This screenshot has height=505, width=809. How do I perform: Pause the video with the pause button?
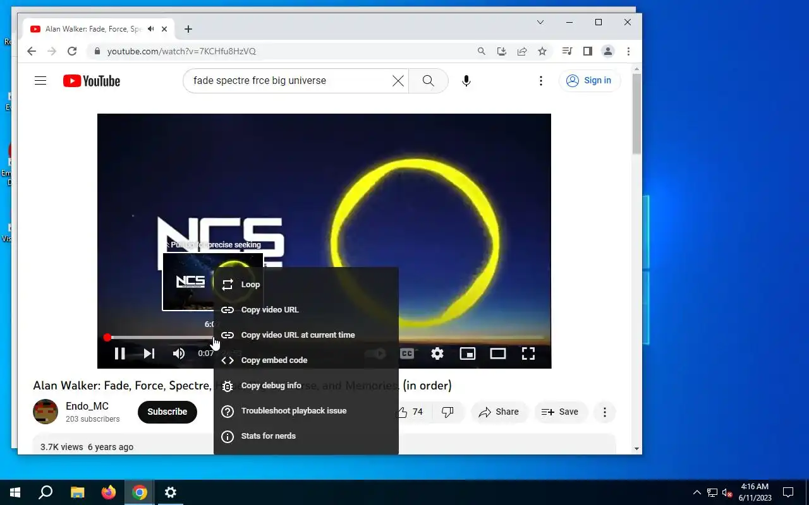(119, 353)
